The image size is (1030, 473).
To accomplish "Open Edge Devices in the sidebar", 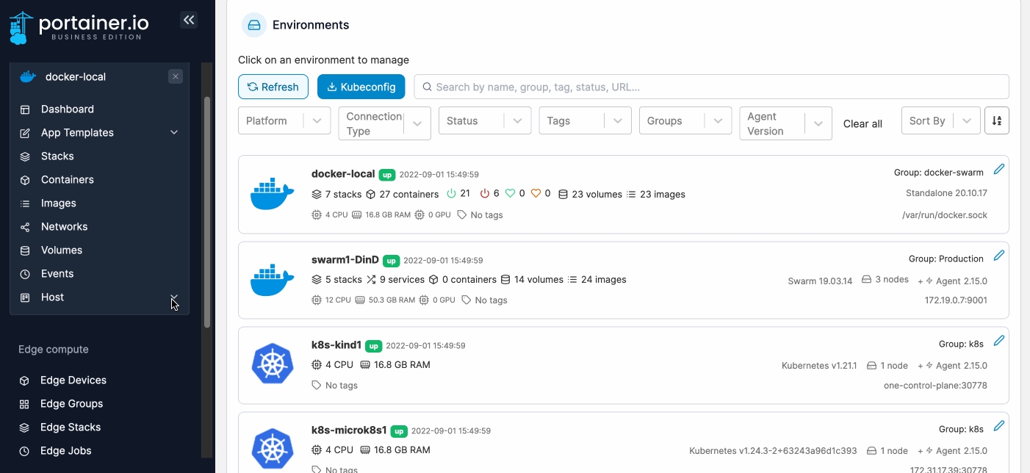I will click(x=73, y=380).
